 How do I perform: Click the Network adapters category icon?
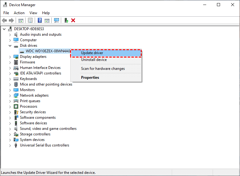point(16,95)
